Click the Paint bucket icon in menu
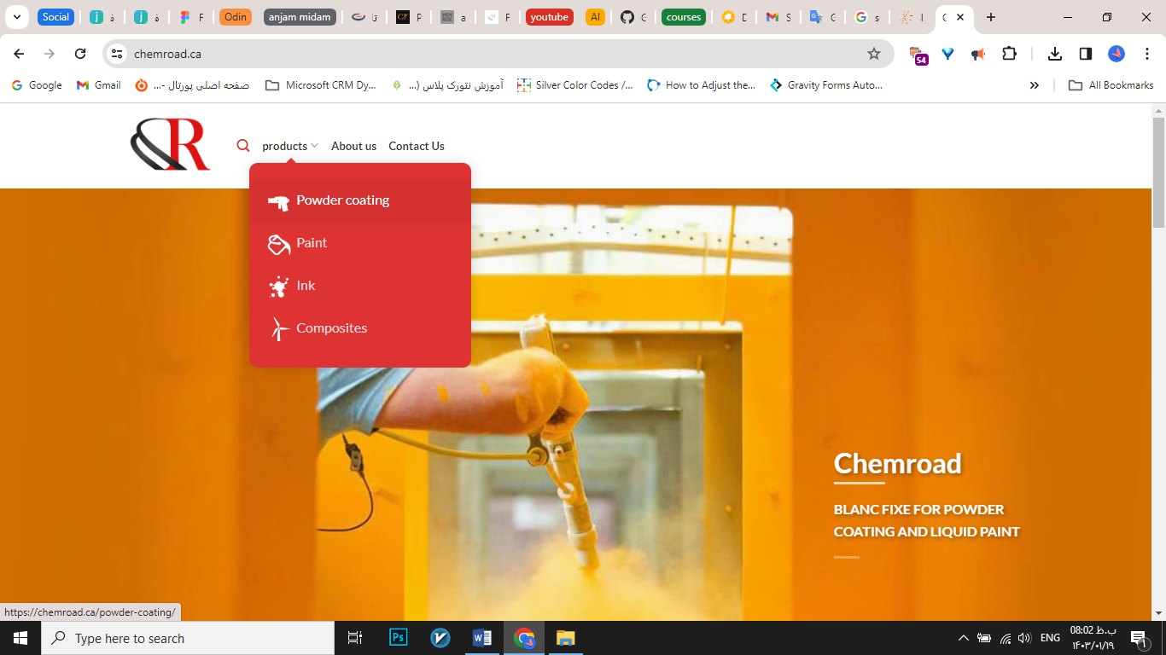Screen dimensions: 1166x655 [278, 245]
